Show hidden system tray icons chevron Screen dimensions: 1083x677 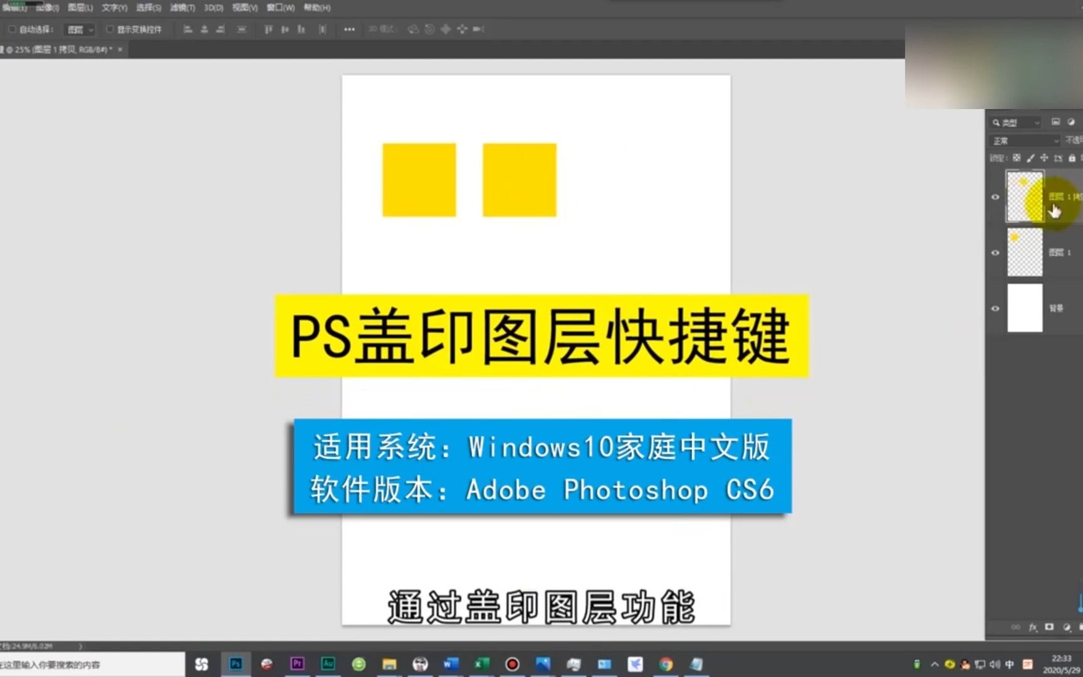(x=934, y=664)
